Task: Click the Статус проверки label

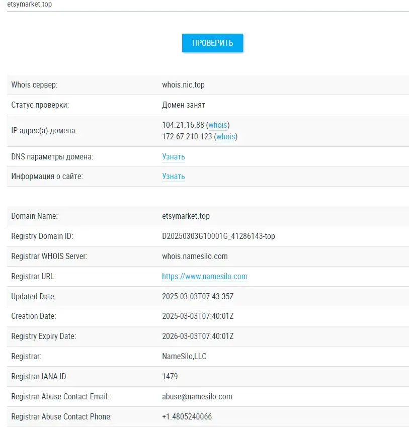Action: tap(40, 105)
